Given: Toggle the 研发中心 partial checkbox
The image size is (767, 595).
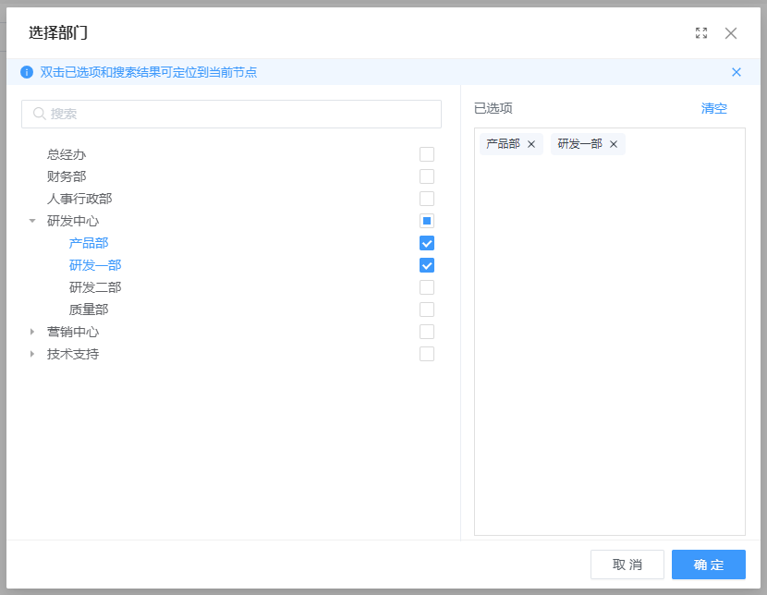Looking at the screenshot, I should pos(427,221).
